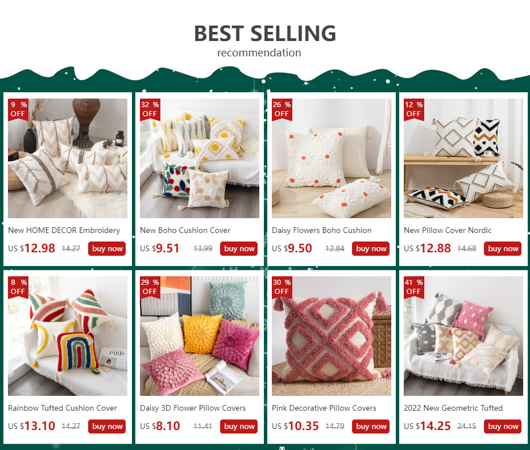Image resolution: width=530 pixels, height=450 pixels.
Task: Click the 26% OFF discount badge
Action: click(282, 110)
